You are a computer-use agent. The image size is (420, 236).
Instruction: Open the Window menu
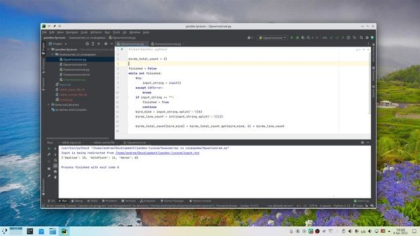[135, 32]
